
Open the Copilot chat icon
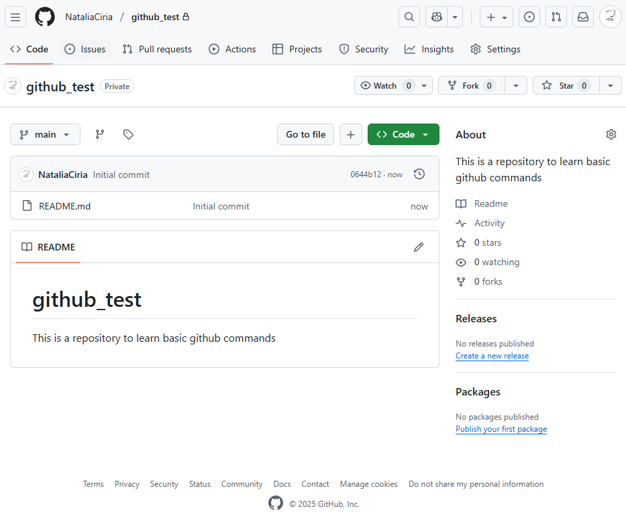coord(436,17)
